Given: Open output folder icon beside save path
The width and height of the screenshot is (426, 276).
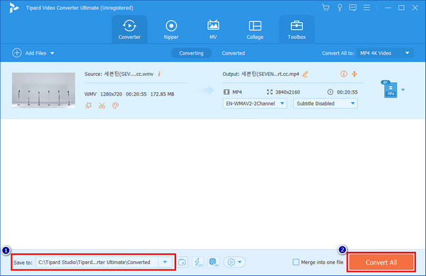Looking at the screenshot, I should 182,262.
